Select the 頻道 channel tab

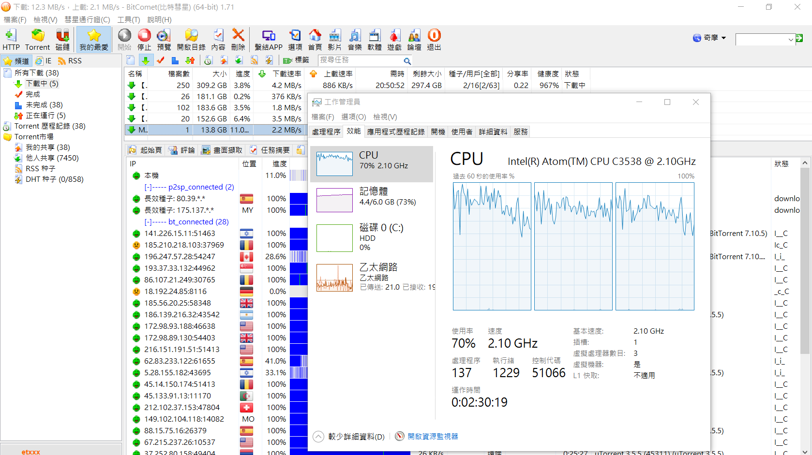(16, 61)
